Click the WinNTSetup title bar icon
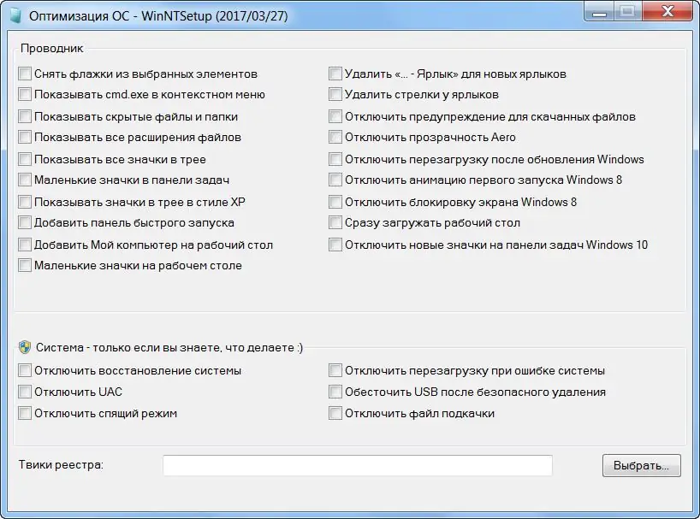700x519 pixels. click(15, 16)
